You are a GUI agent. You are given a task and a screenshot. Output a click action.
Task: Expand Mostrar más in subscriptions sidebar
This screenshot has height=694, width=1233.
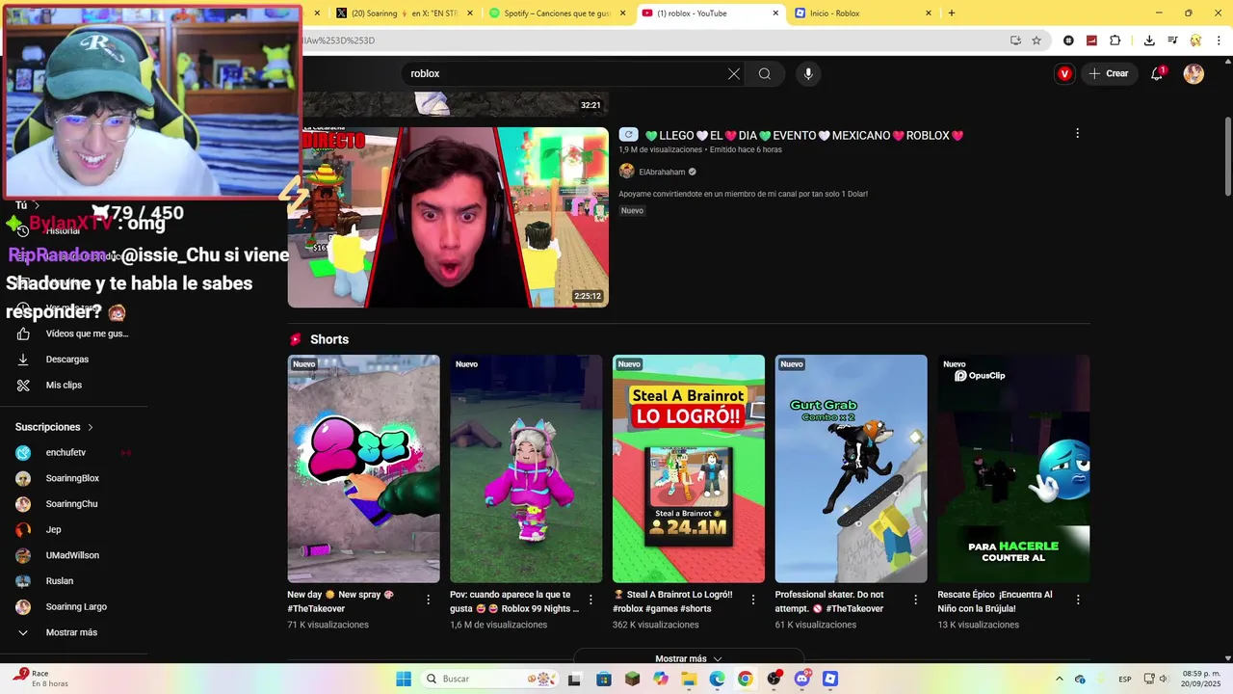click(x=73, y=632)
